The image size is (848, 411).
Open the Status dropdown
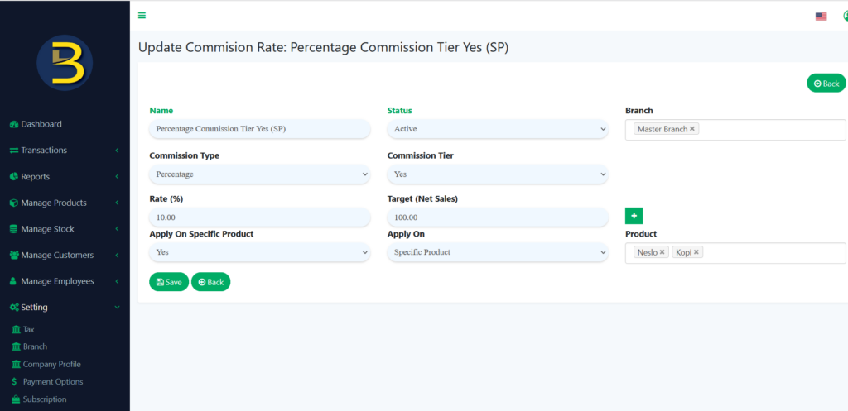(498, 129)
